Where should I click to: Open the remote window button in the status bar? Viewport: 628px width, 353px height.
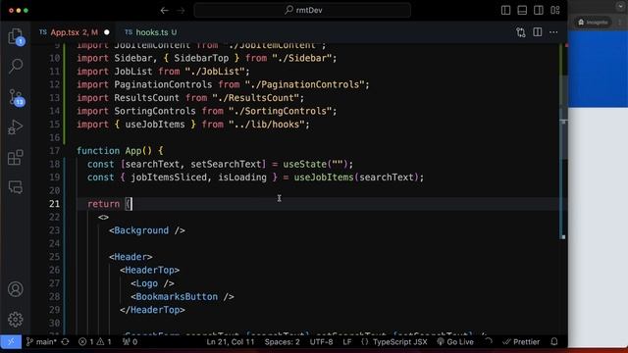tap(11, 342)
